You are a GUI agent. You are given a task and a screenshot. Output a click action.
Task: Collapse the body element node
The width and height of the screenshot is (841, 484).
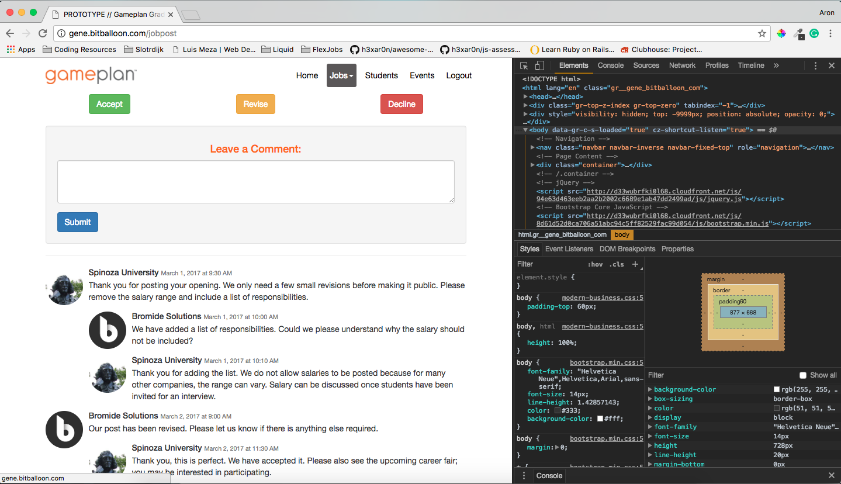525,130
